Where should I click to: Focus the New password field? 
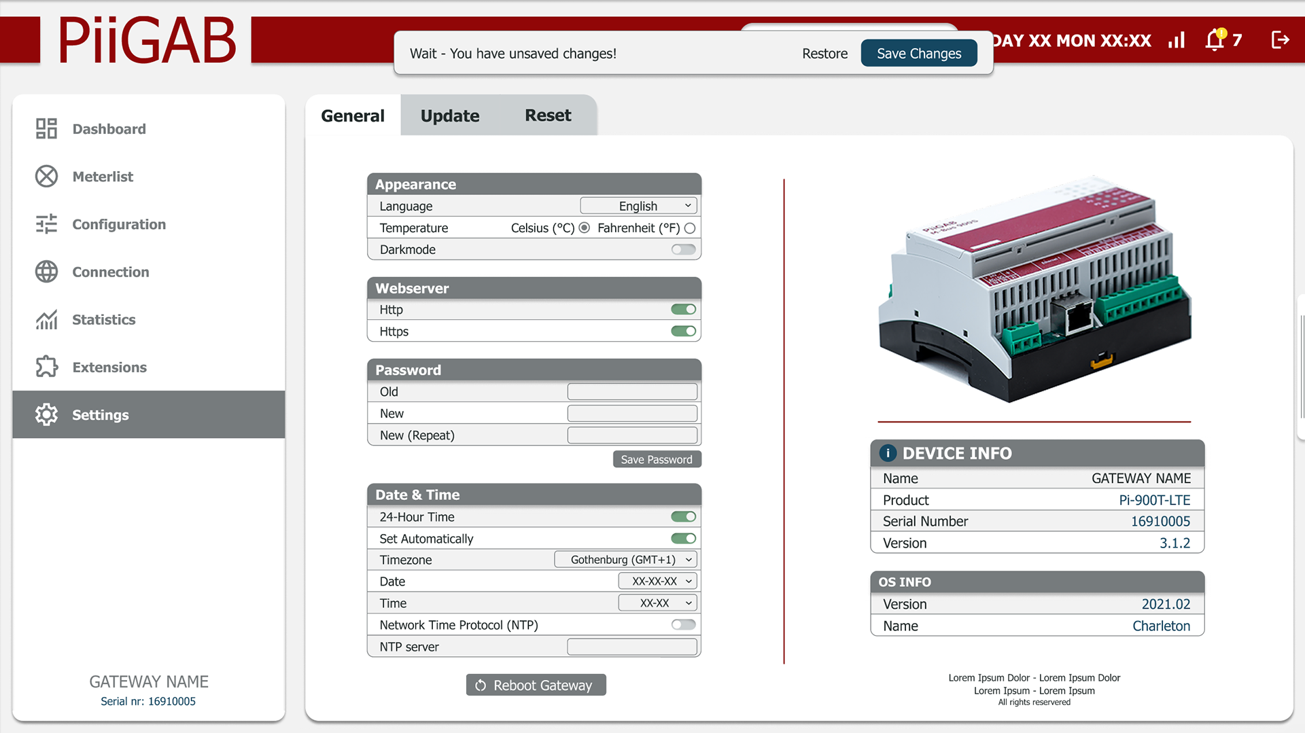(x=632, y=413)
